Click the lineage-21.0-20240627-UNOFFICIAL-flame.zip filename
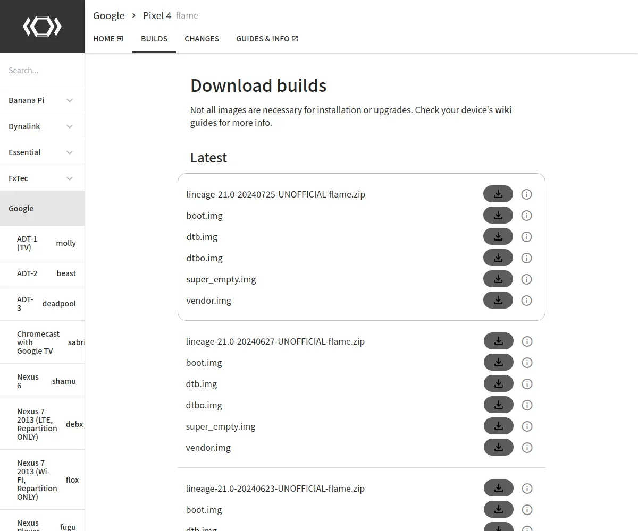Image resolution: width=638 pixels, height=531 pixels. click(x=275, y=341)
